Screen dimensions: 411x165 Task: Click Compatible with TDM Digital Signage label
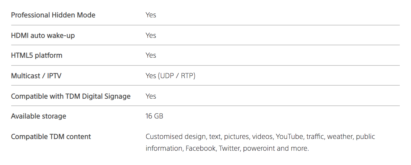click(x=71, y=96)
